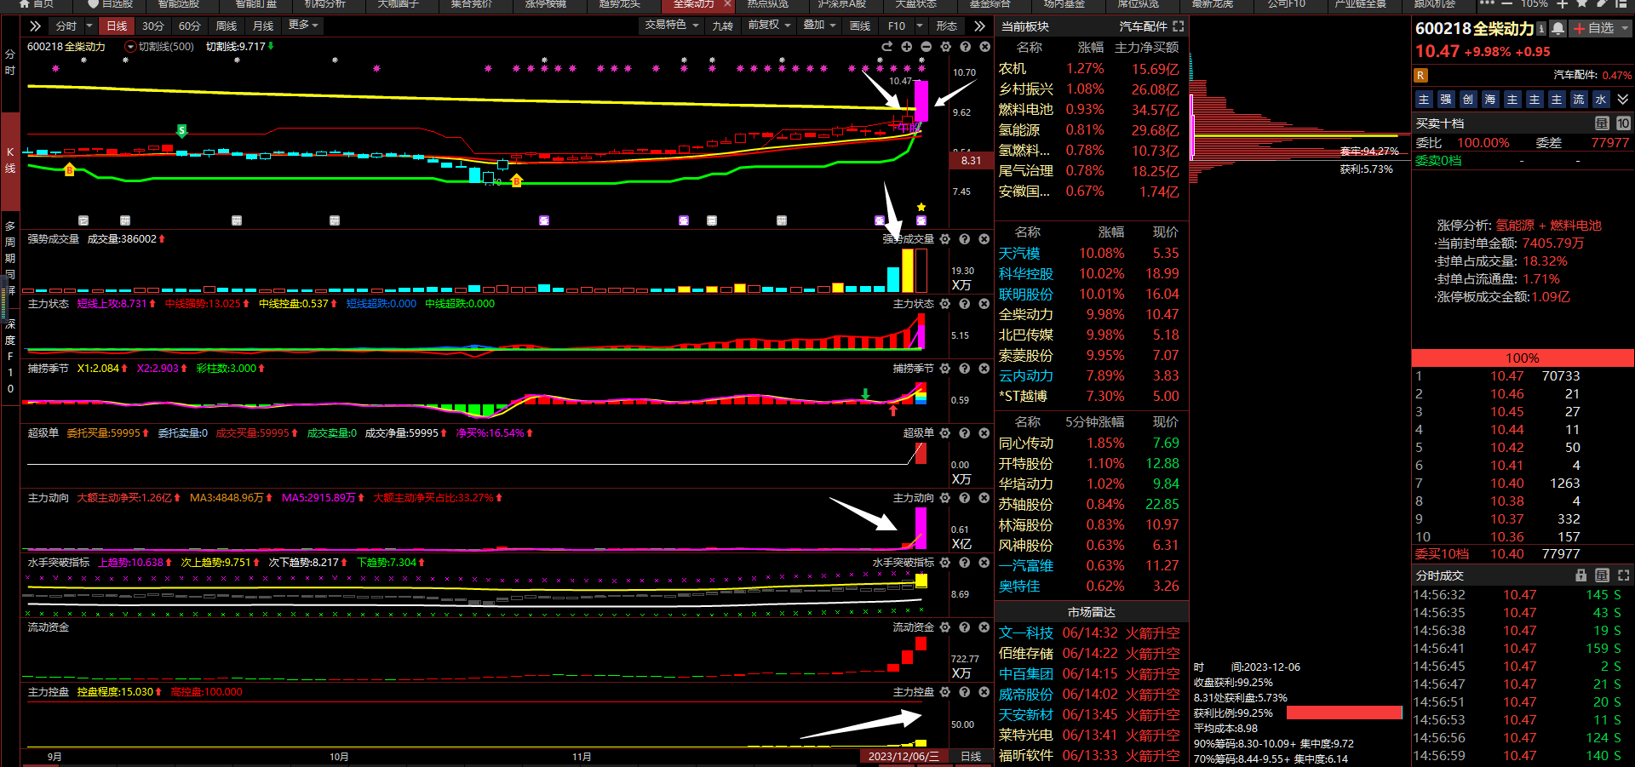Expand toolbar double-chevron at right end
The height and width of the screenshot is (767, 1635).
pyautogui.click(x=979, y=26)
